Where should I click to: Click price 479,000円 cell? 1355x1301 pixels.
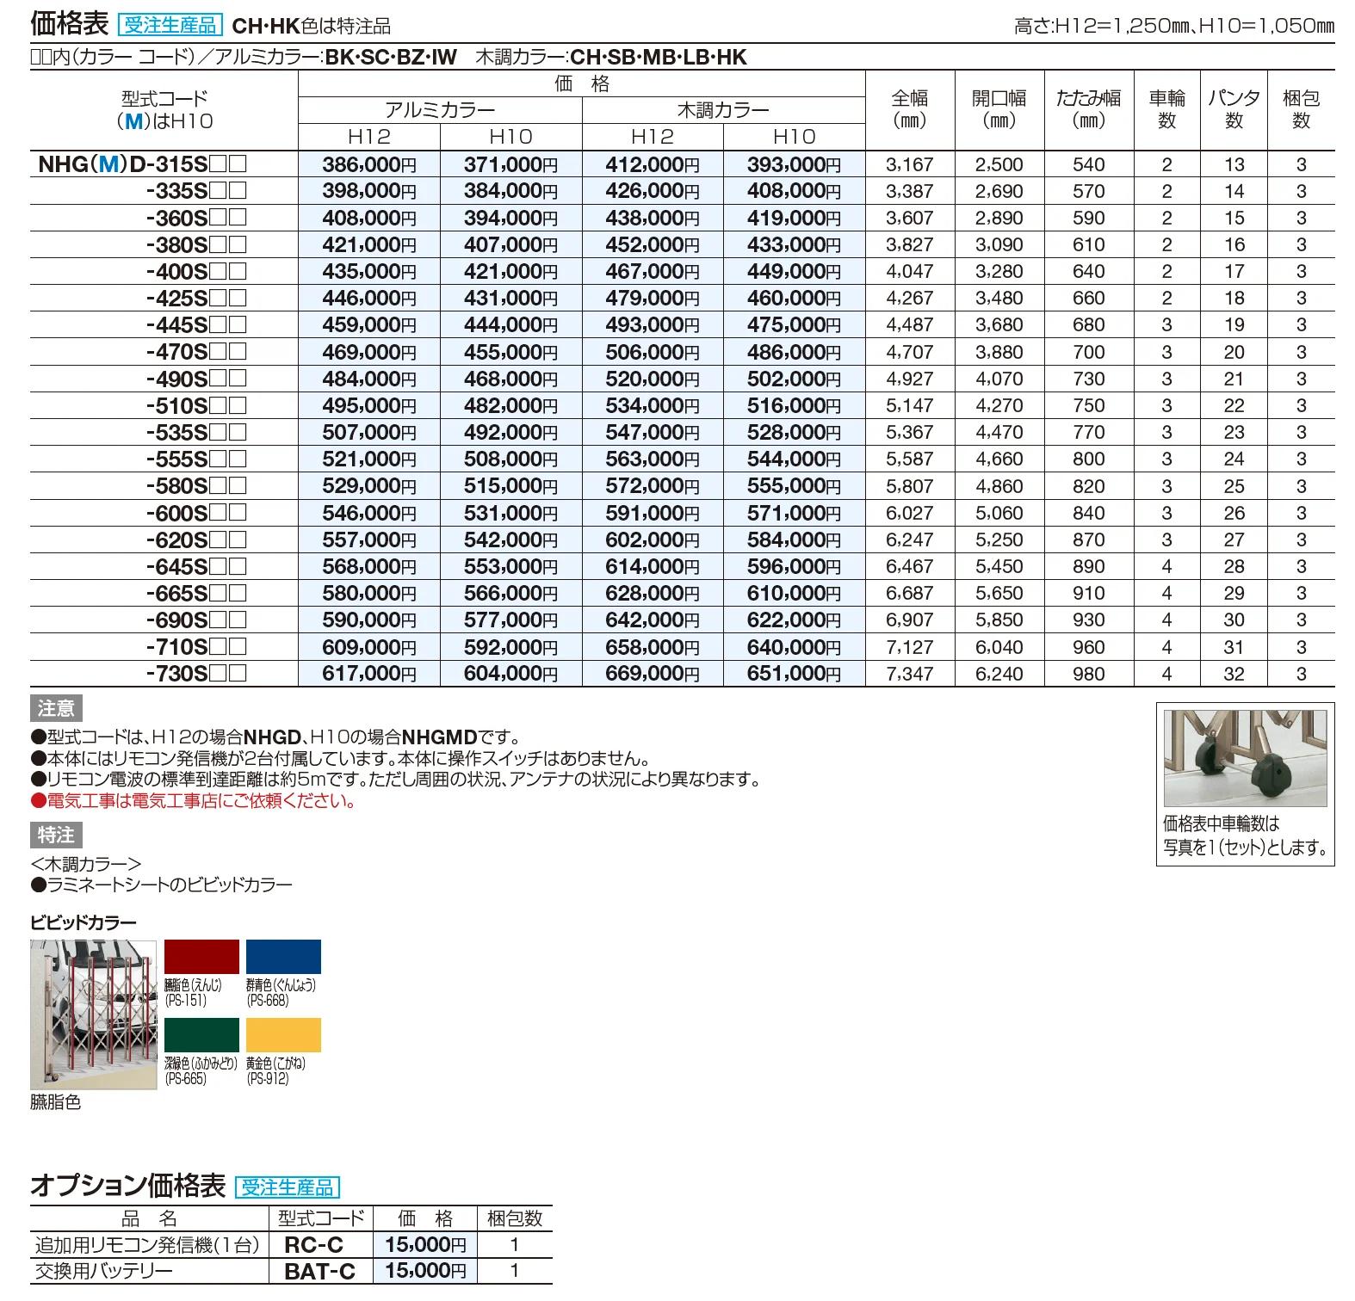click(x=653, y=299)
